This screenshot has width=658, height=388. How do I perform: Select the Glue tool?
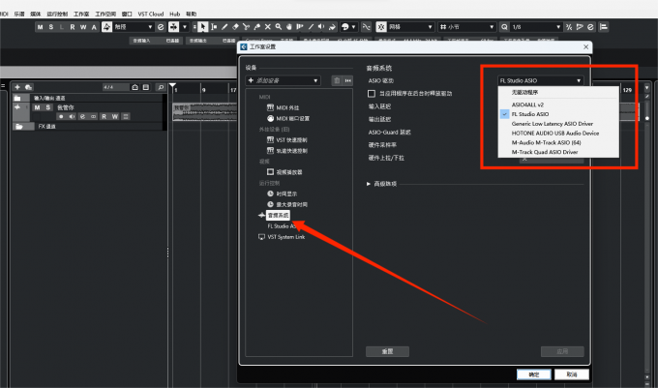pyautogui.click(x=256, y=27)
